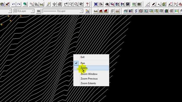The width and height of the screenshot is (182, 102).
Task: Select the black pencil draw icon
Action: tap(154, 4)
